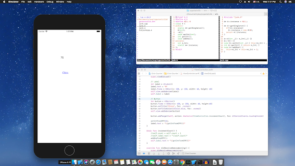The image size is (295, 166).
Task: Go forward in Xcode editor history
Action: coord(146,73)
